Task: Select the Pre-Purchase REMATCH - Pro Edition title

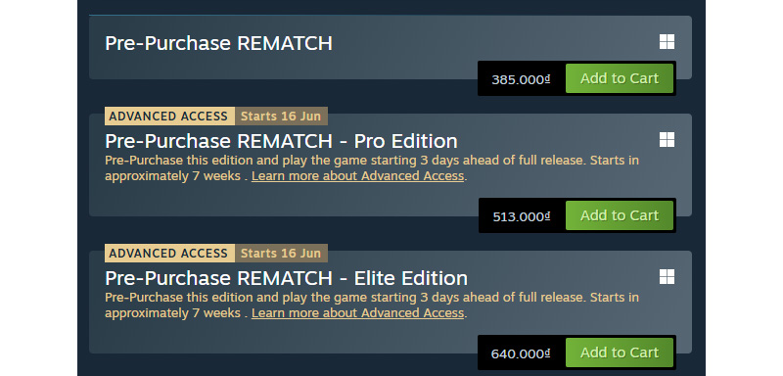Action: click(x=281, y=141)
